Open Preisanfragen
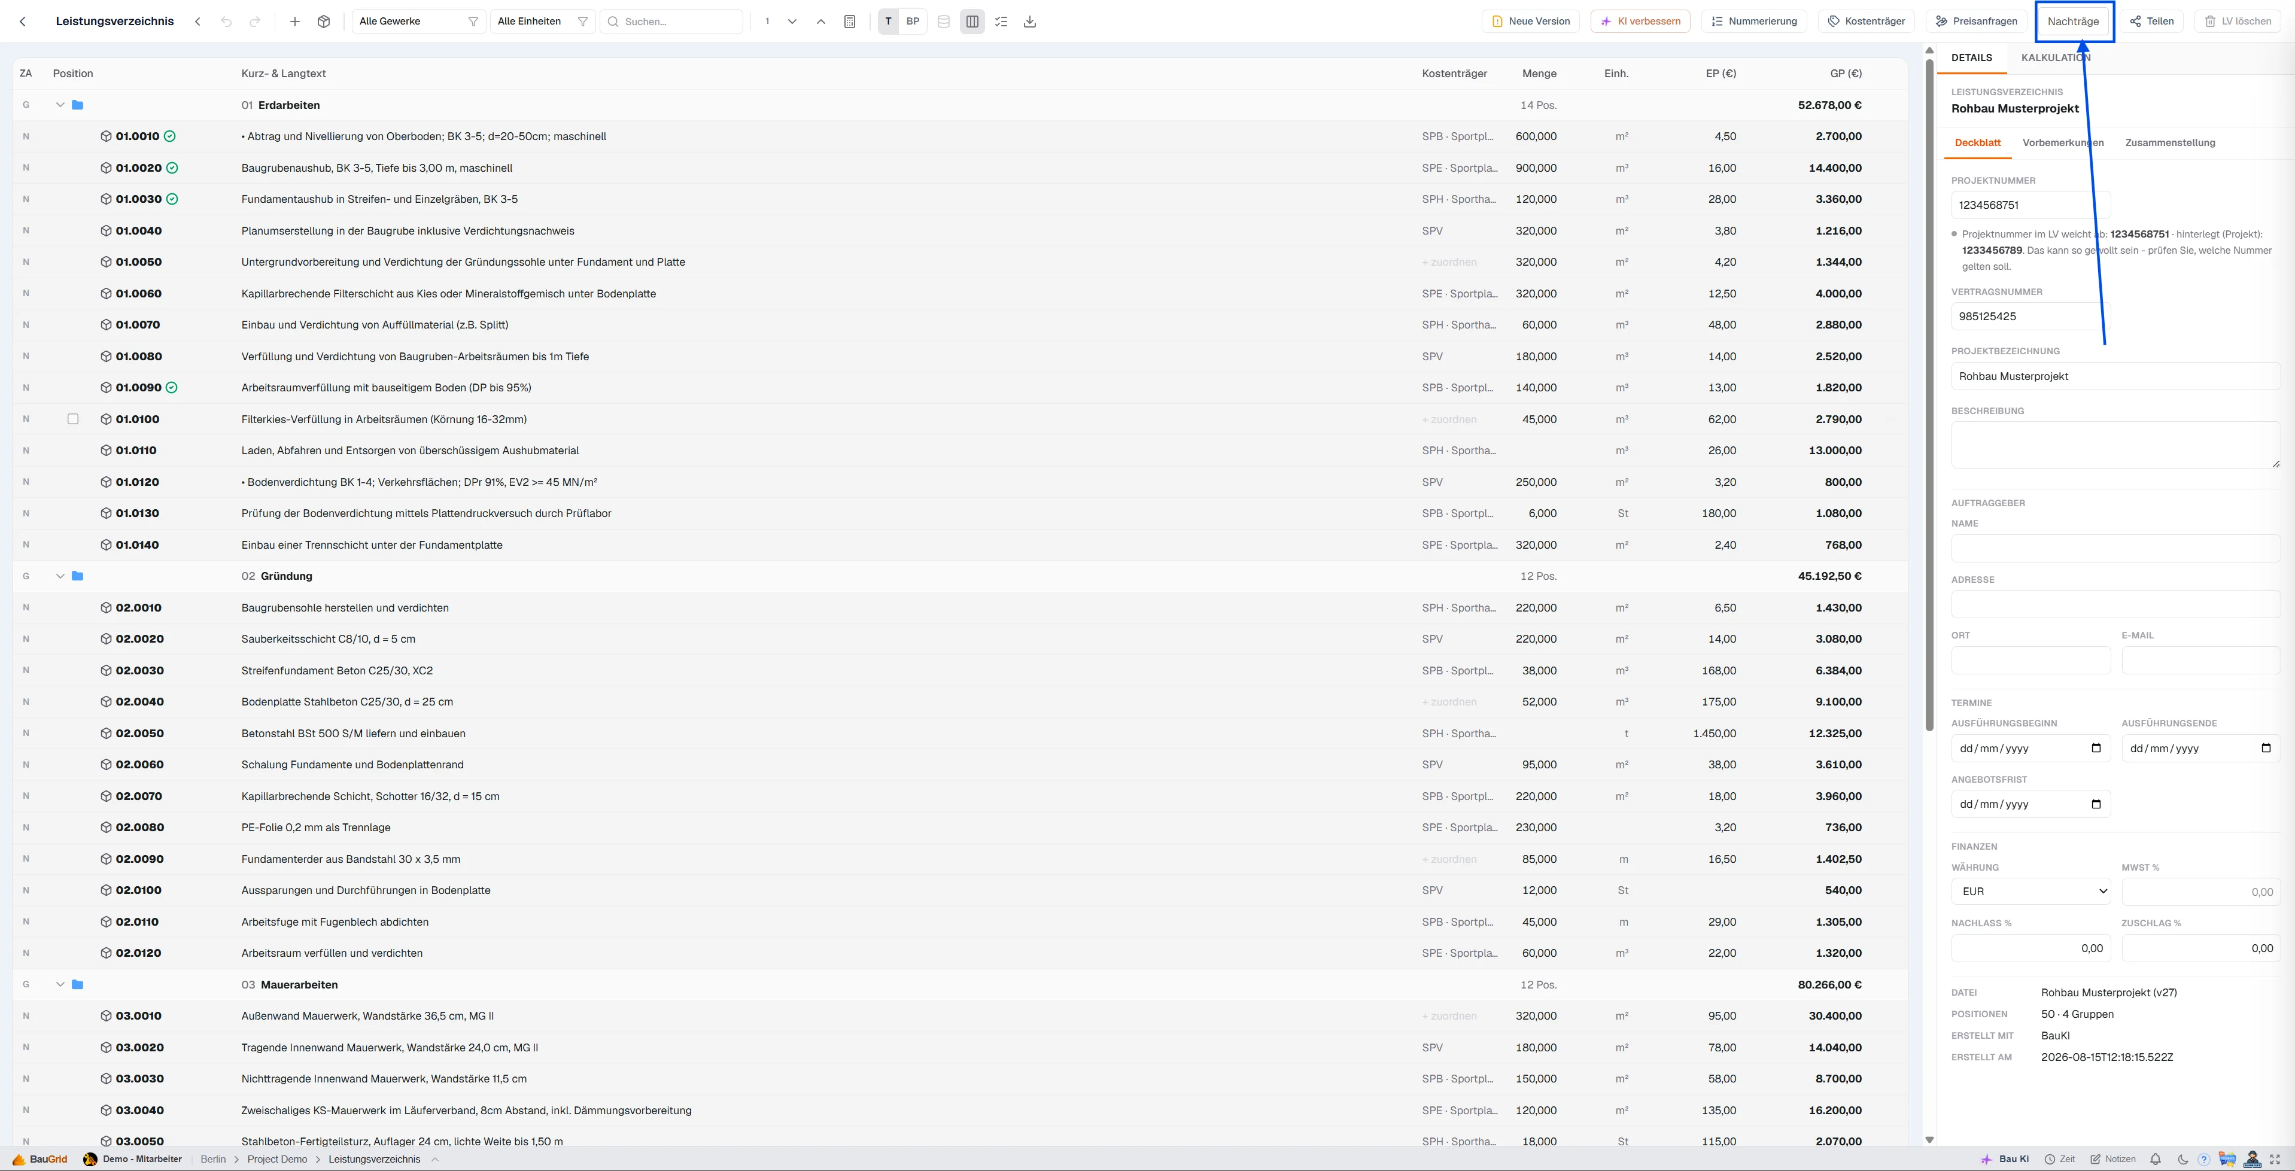 [x=1976, y=22]
